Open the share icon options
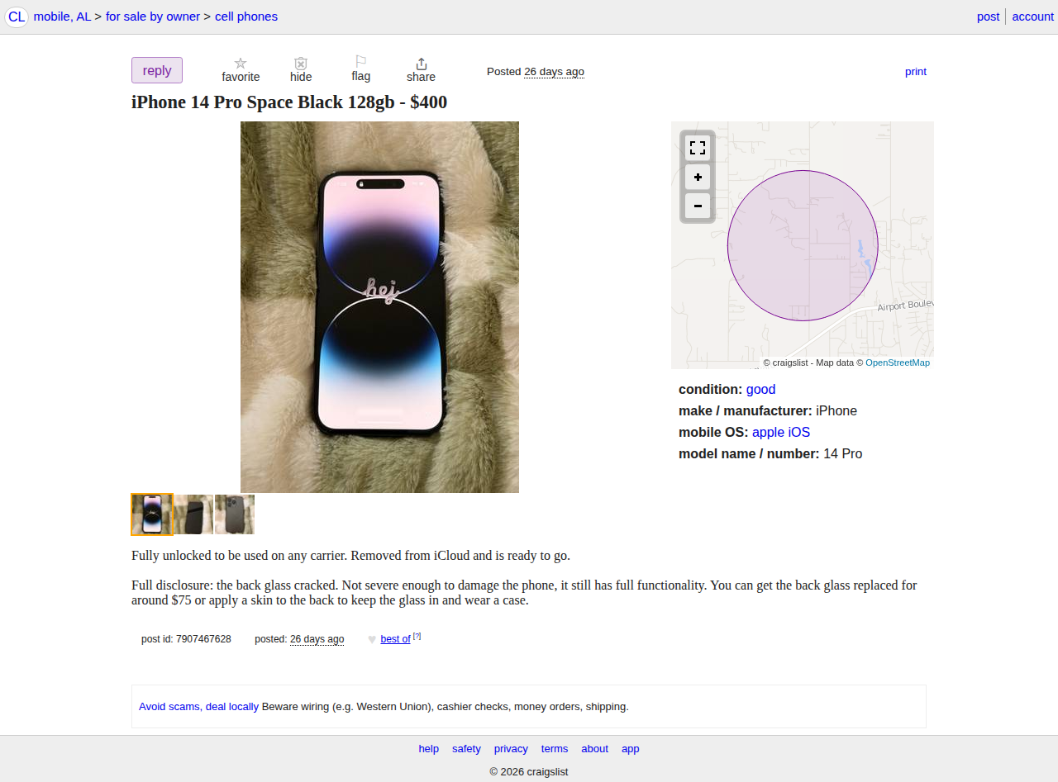Screen dimensions: 1058x782 click(x=421, y=64)
